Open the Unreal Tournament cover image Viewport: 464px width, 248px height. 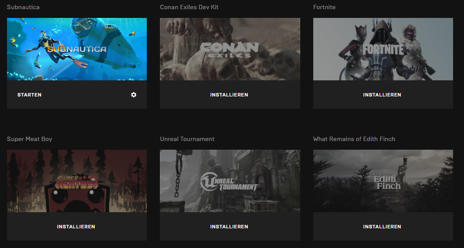click(x=230, y=181)
